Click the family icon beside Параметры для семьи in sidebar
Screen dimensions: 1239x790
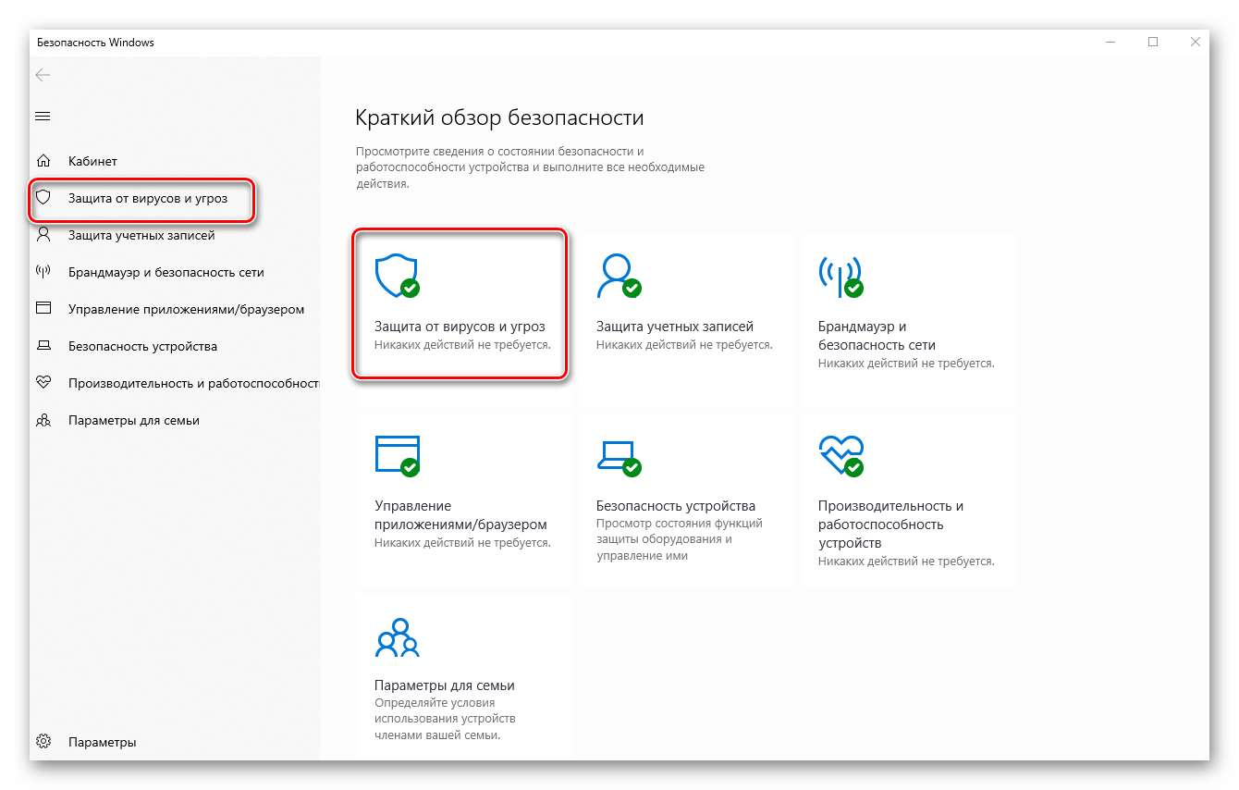pos(43,420)
